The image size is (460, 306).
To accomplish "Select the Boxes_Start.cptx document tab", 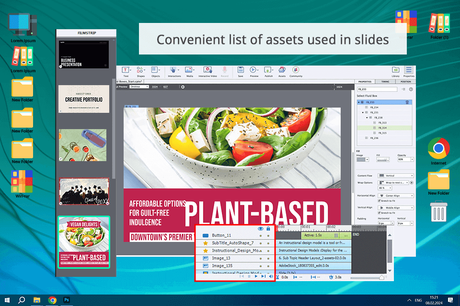I will point(130,81).
